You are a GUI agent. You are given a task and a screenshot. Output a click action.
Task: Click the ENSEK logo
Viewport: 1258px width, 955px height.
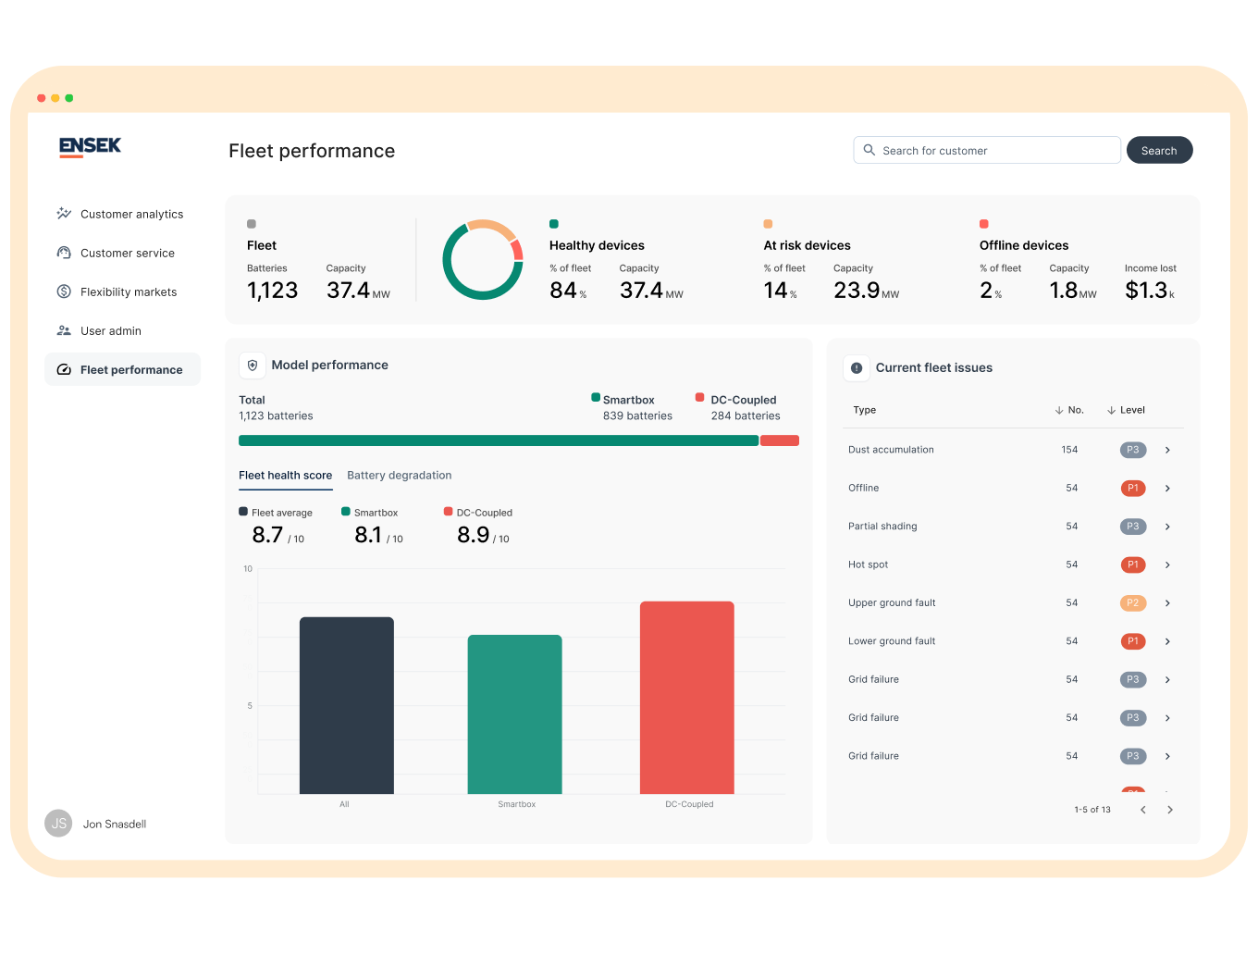(90, 146)
